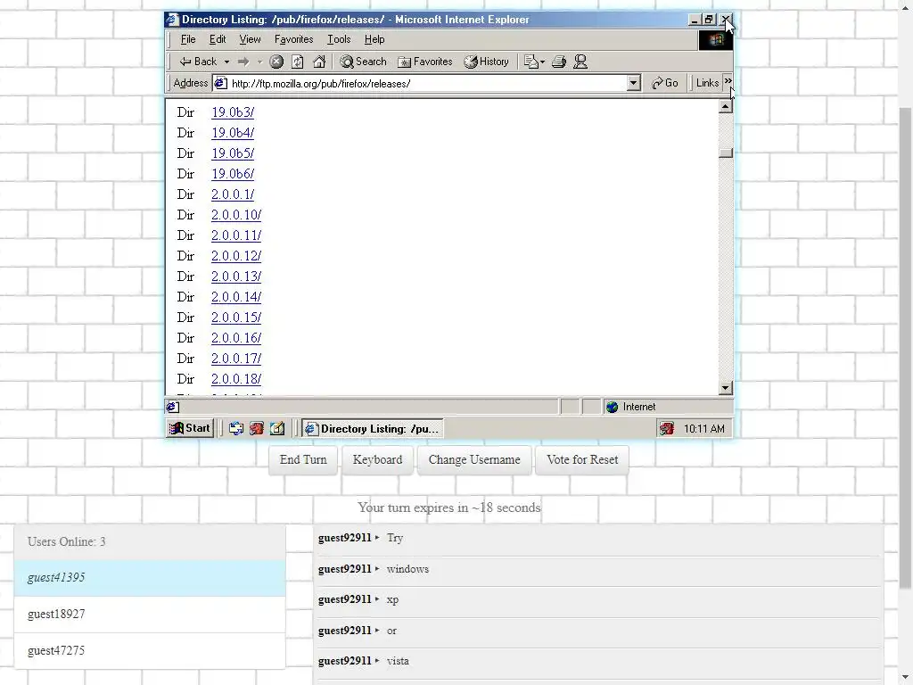
Task: Open the 2.0.0.11/ directory link
Action: coord(235,235)
